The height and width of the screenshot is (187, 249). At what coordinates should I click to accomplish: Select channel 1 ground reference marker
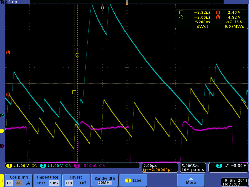click(x=2, y=131)
